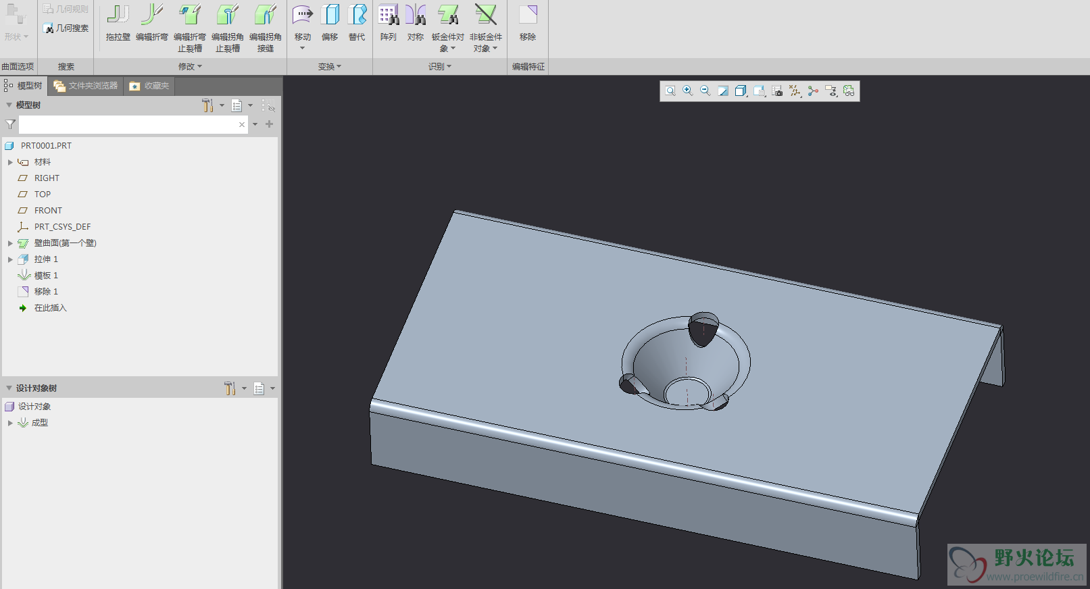Click the greyed 几何规则 geometry rules button
The width and height of the screenshot is (1090, 589).
66,9
